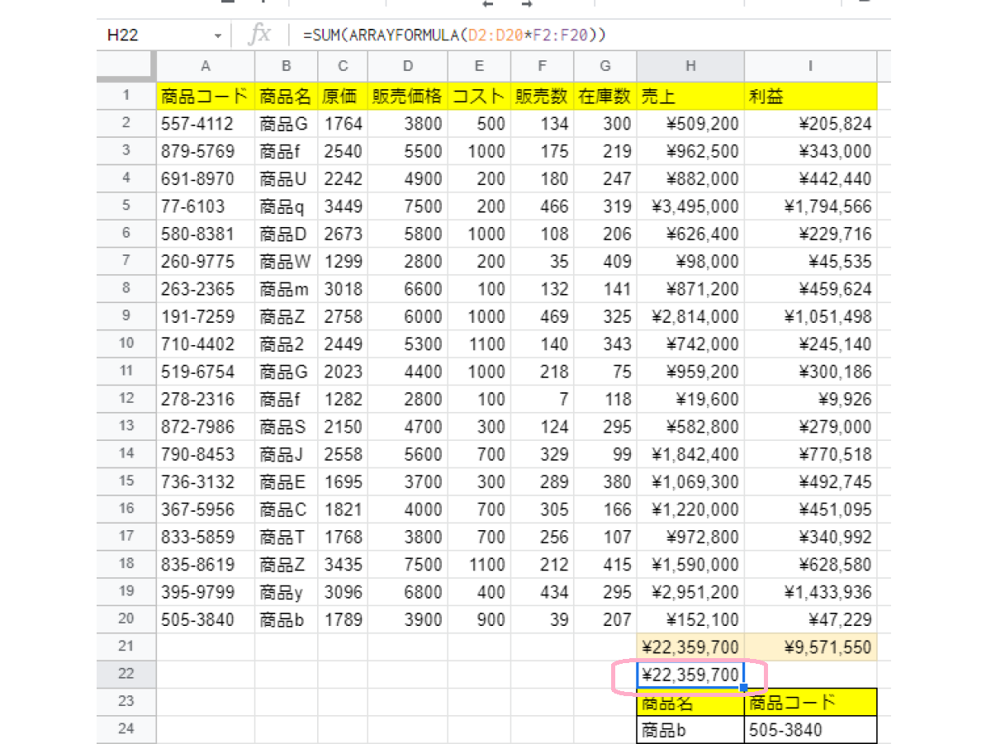Click sales cell ¥1,842,400
The image size is (991, 744).
690,454
